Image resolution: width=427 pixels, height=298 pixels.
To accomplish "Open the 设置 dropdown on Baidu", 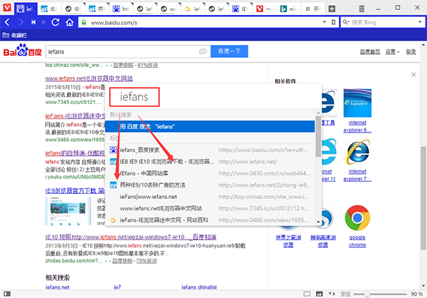I will click(392, 51).
